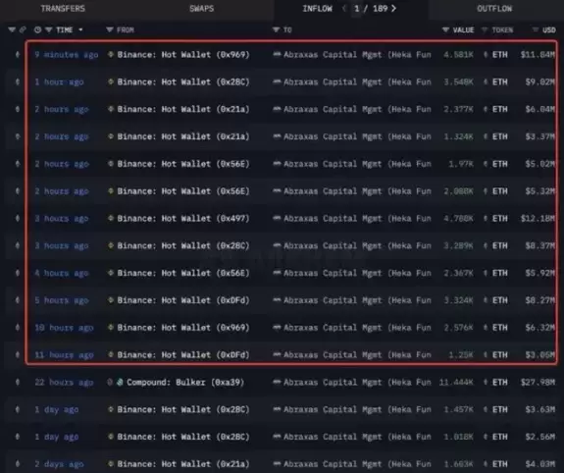
Task: Click ETH token icon in $12.18M row
Action: [x=486, y=219]
